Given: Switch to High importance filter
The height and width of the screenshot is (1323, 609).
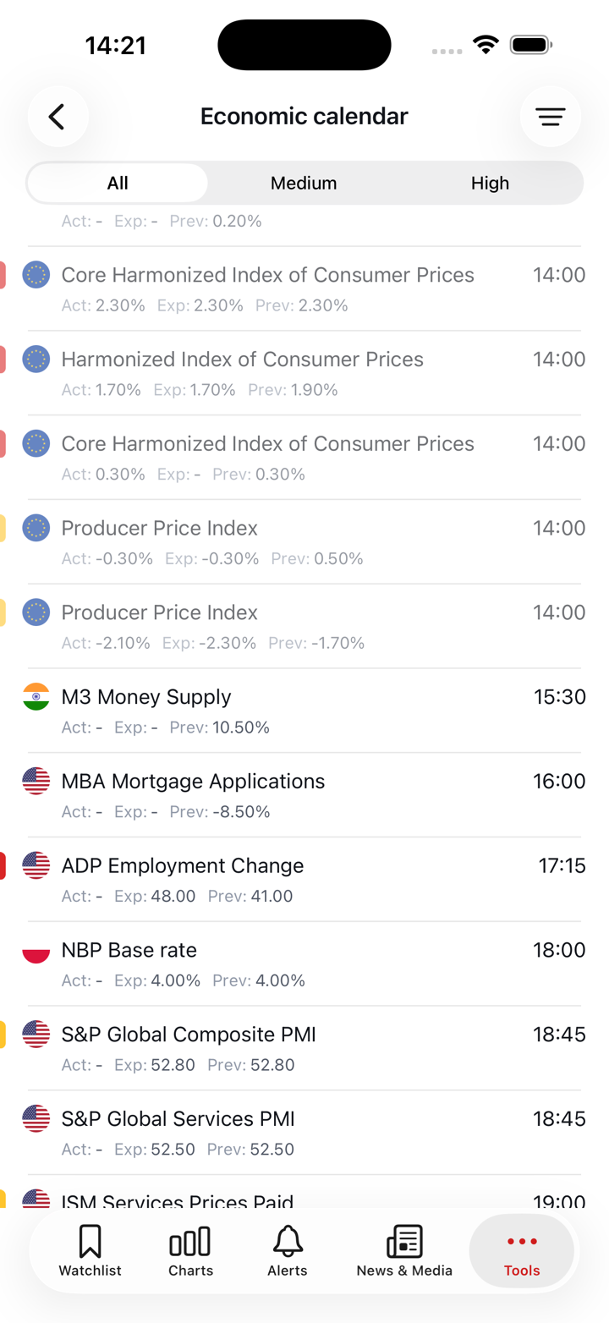Looking at the screenshot, I should coord(490,183).
